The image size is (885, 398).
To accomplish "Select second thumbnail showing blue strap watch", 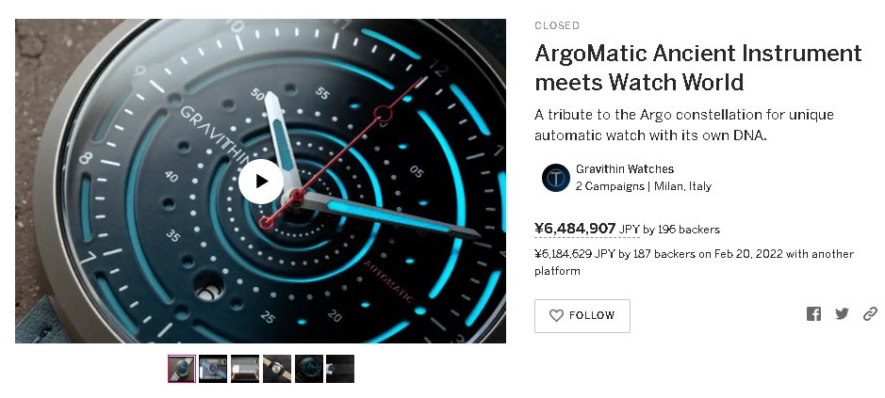I will point(213,369).
